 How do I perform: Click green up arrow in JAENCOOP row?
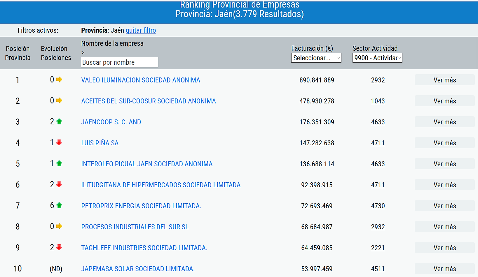59,121
